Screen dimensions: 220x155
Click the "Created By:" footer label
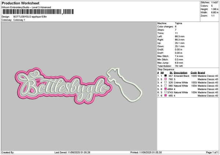tap(8, 152)
